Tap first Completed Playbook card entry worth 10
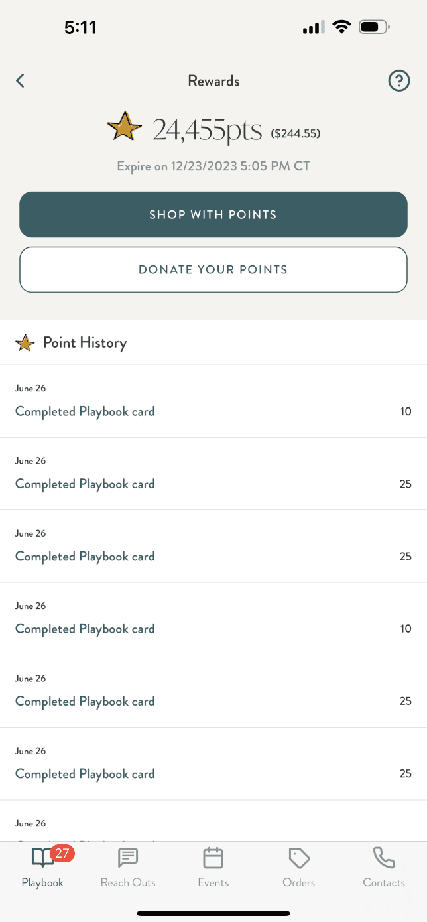 85,411
